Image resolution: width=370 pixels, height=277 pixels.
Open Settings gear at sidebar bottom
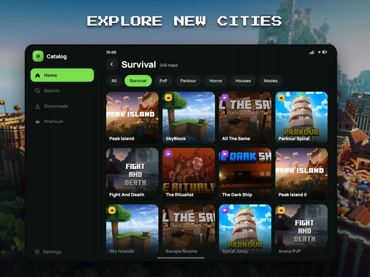pos(37,252)
